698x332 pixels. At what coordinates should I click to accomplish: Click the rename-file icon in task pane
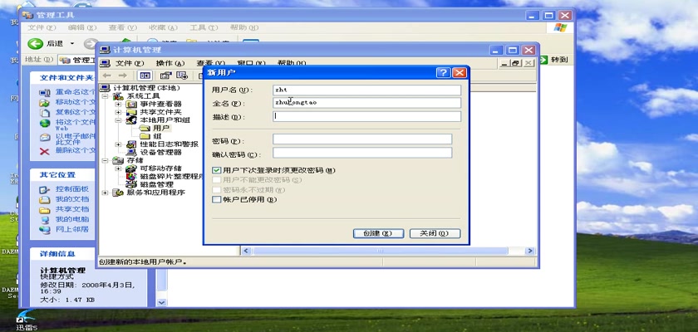pyautogui.click(x=45, y=92)
